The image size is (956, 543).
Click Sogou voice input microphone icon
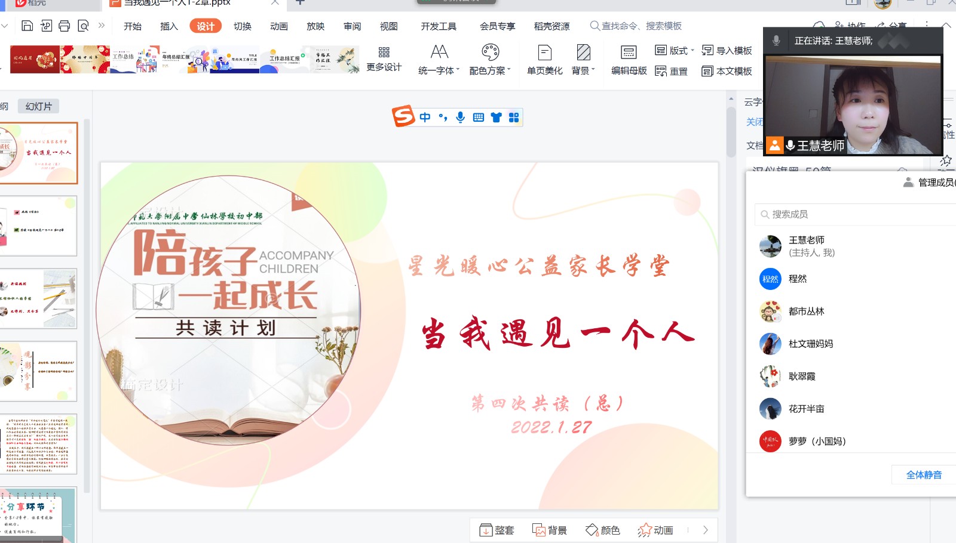[x=461, y=117]
